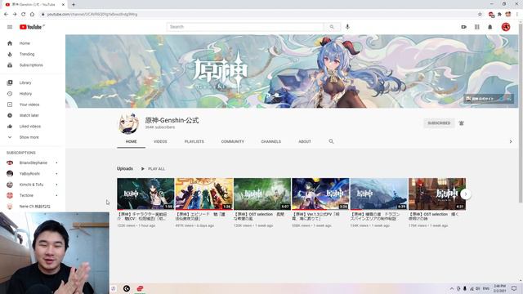The image size is (523, 294).
Task: Open a new browser tab
Action: [74, 5]
